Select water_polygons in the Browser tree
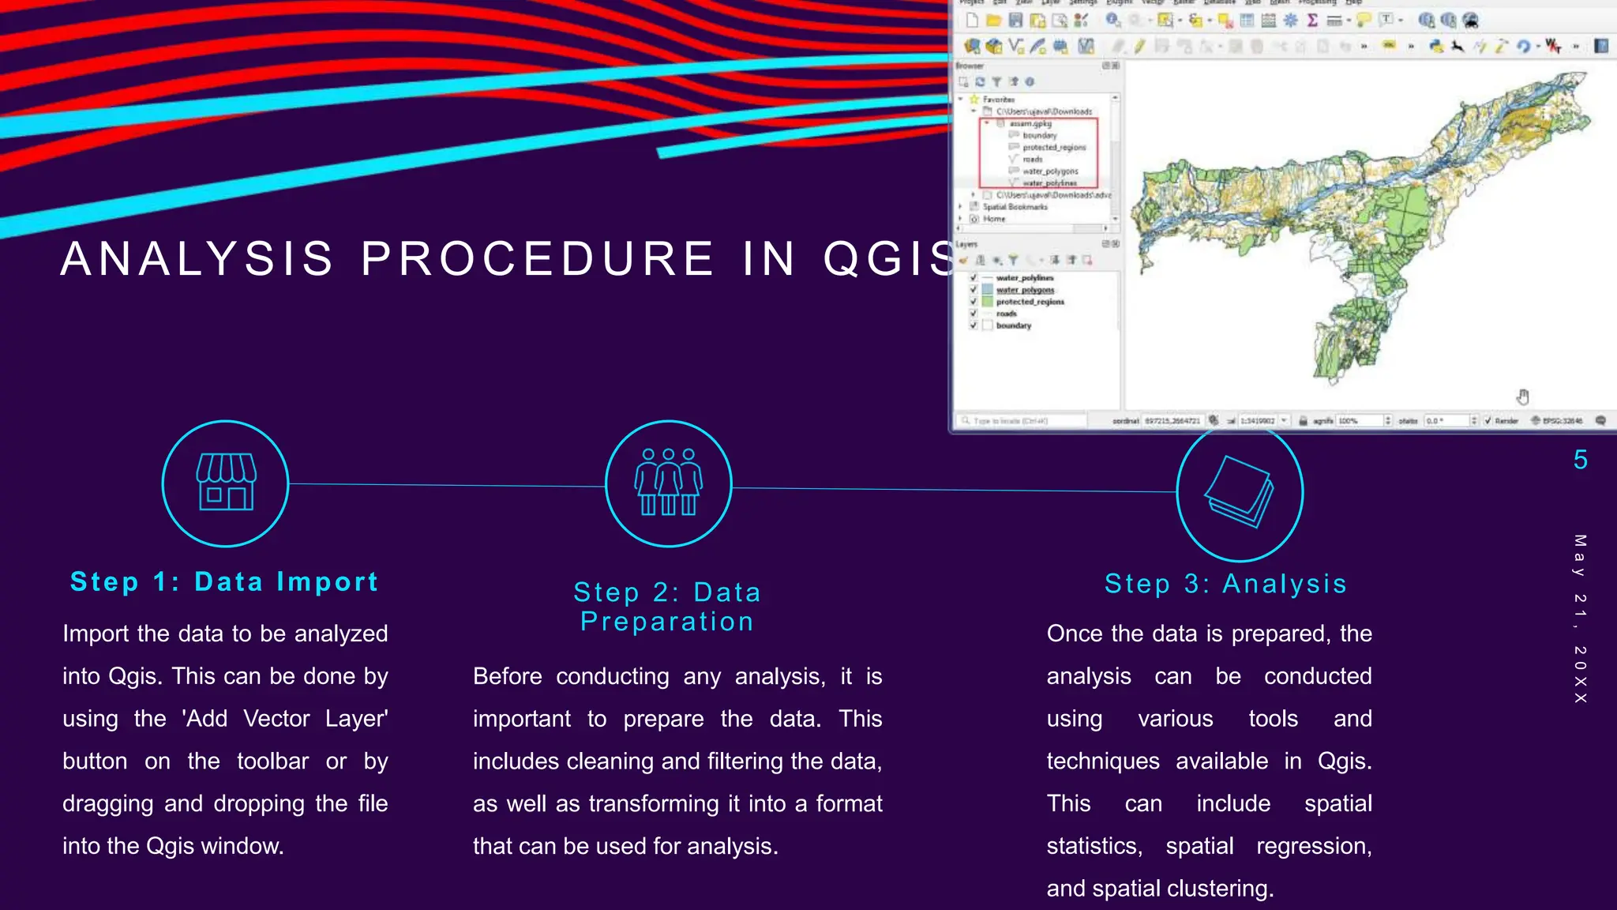The width and height of the screenshot is (1617, 910). tap(1049, 171)
